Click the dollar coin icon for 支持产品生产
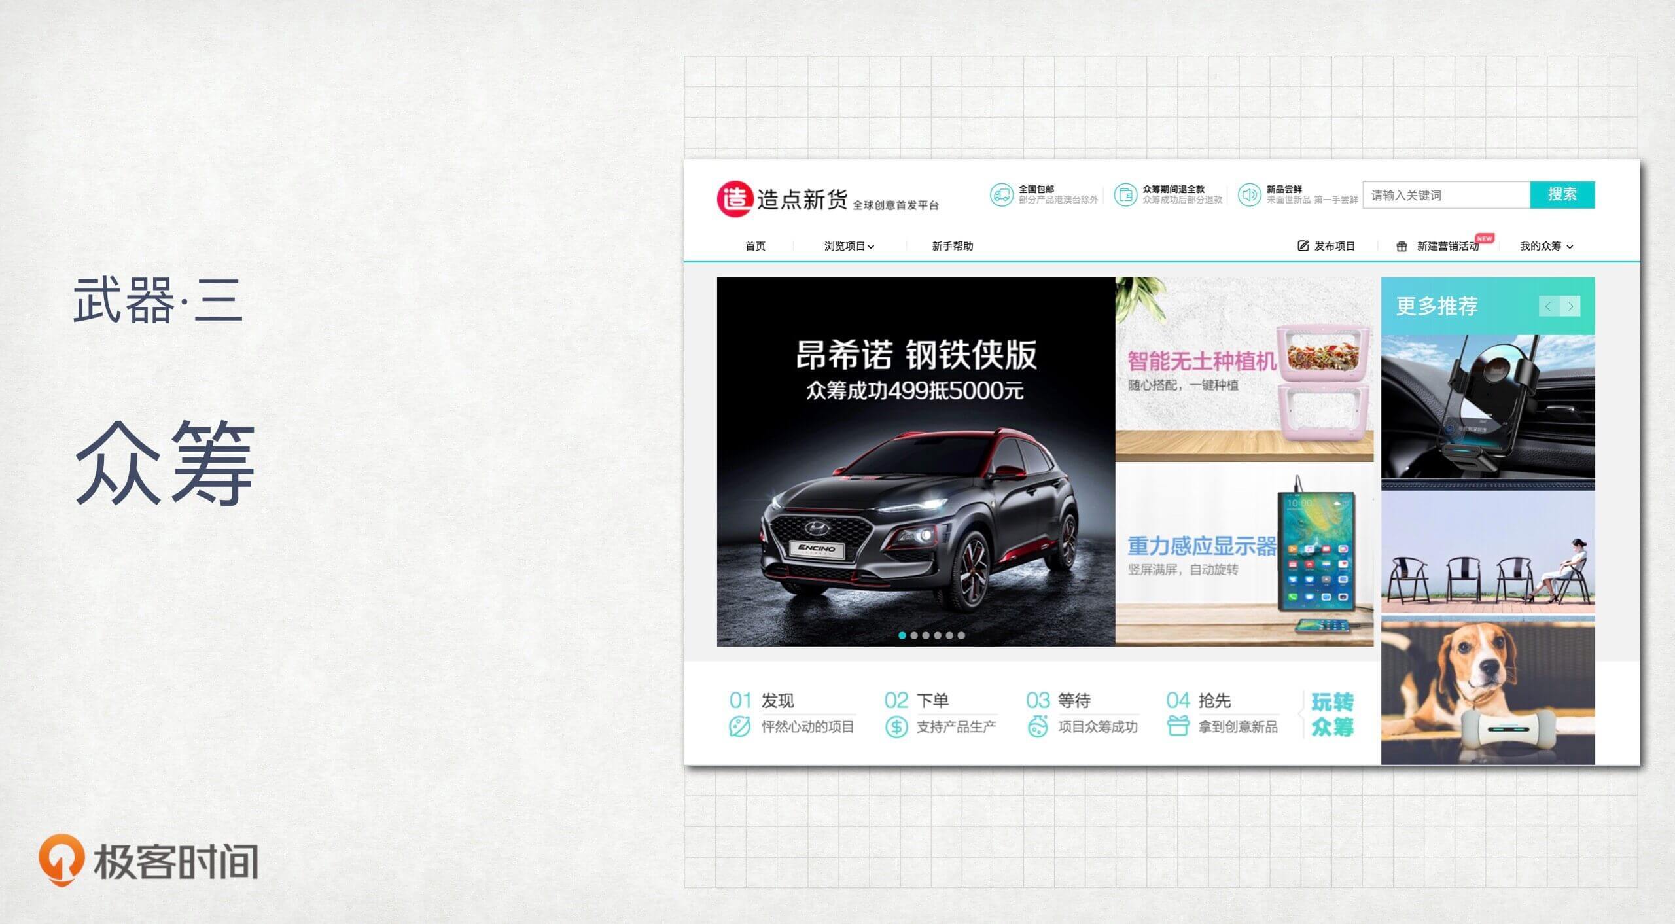The height and width of the screenshot is (924, 1675). pos(896,727)
